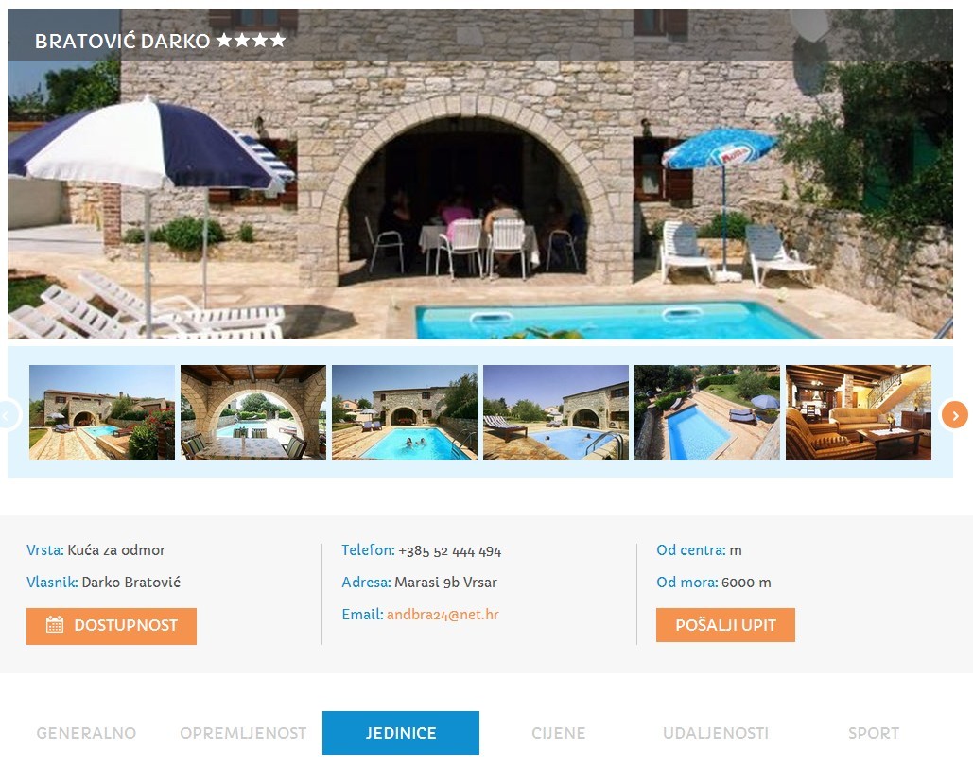Open the CIJENE tab

pyautogui.click(x=559, y=733)
